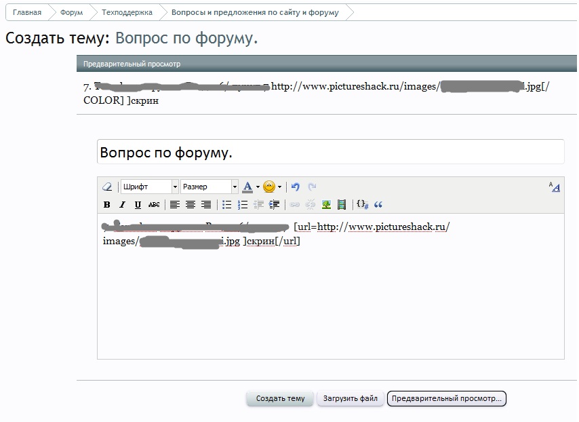Click the remove link icon
The height and width of the screenshot is (422, 579).
tap(311, 204)
